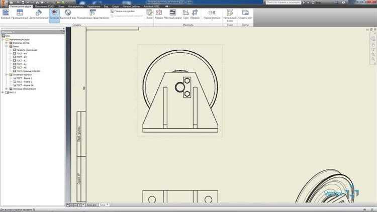Select the ГОСТ - А4 border
Screen dimensions: 377x212
click(x=20, y=54)
